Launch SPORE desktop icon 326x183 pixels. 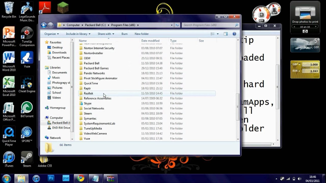(27, 134)
